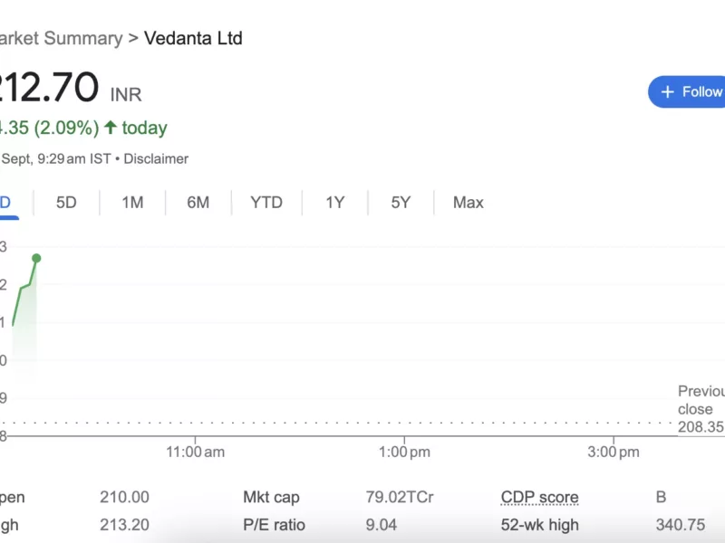Click the green up arrow beside today
Viewport: 725px width, 543px height.
pos(111,128)
